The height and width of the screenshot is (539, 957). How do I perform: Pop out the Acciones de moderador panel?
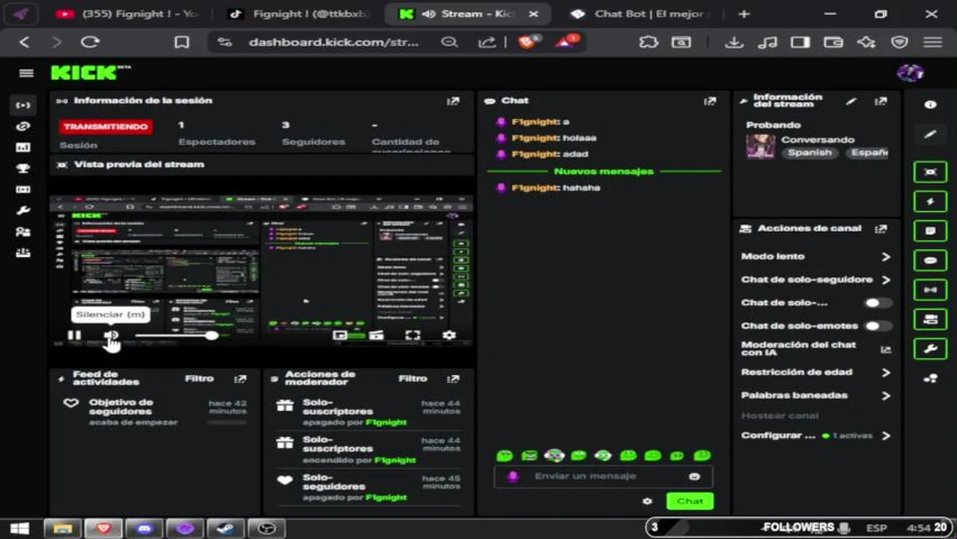pos(454,380)
